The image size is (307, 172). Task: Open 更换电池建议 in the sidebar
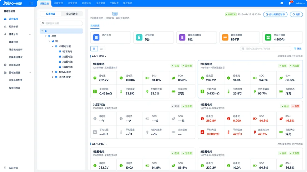pyautogui.click(x=16, y=57)
